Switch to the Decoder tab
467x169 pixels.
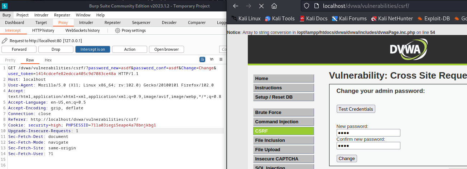coord(169,23)
